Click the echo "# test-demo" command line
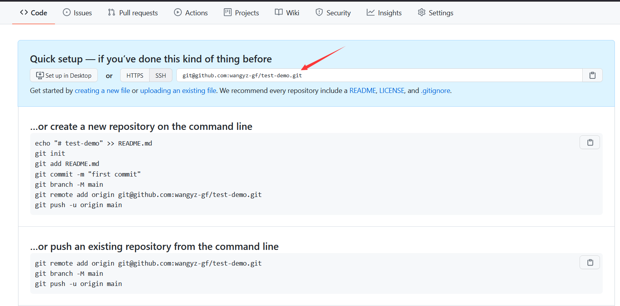 (93, 143)
